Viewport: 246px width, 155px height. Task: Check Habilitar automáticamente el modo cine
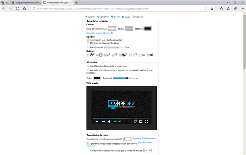tap(88, 66)
